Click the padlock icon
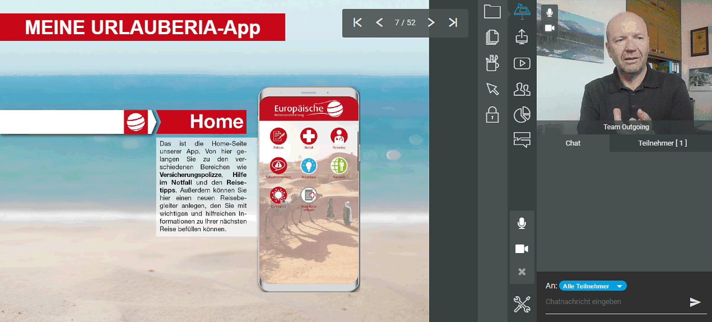 tap(492, 115)
